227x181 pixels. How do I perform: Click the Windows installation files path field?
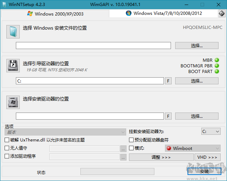coord(93,46)
